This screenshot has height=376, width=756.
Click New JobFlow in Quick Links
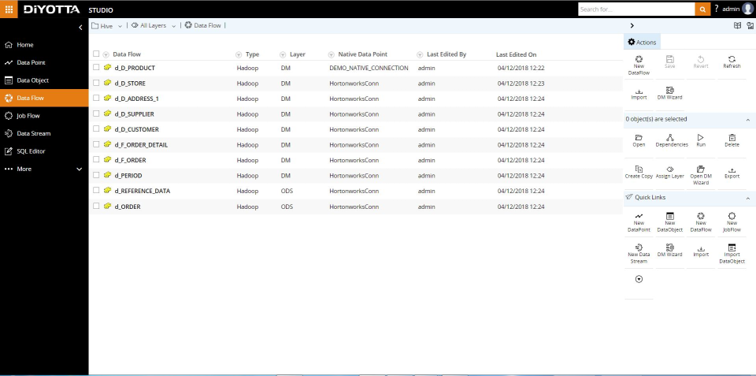pos(732,222)
